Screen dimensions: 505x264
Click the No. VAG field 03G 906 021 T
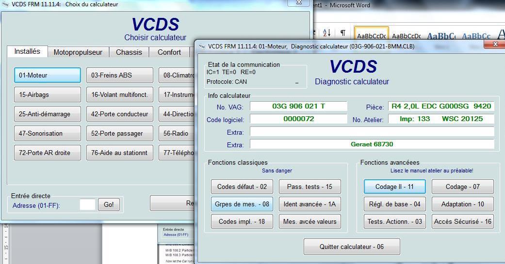[x=298, y=106]
